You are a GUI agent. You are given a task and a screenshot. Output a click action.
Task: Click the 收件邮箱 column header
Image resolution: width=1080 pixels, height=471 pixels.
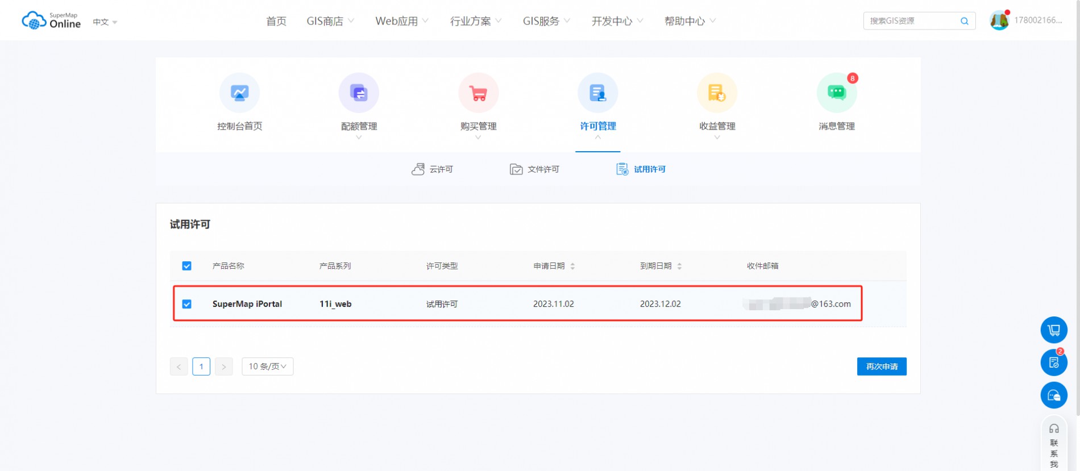click(x=763, y=266)
